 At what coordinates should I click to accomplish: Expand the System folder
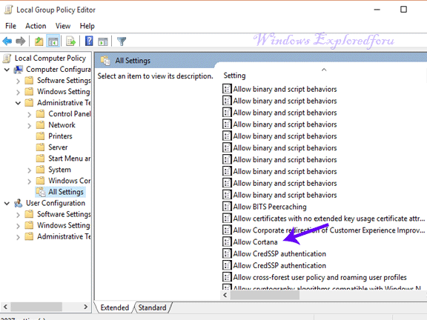tap(29, 170)
